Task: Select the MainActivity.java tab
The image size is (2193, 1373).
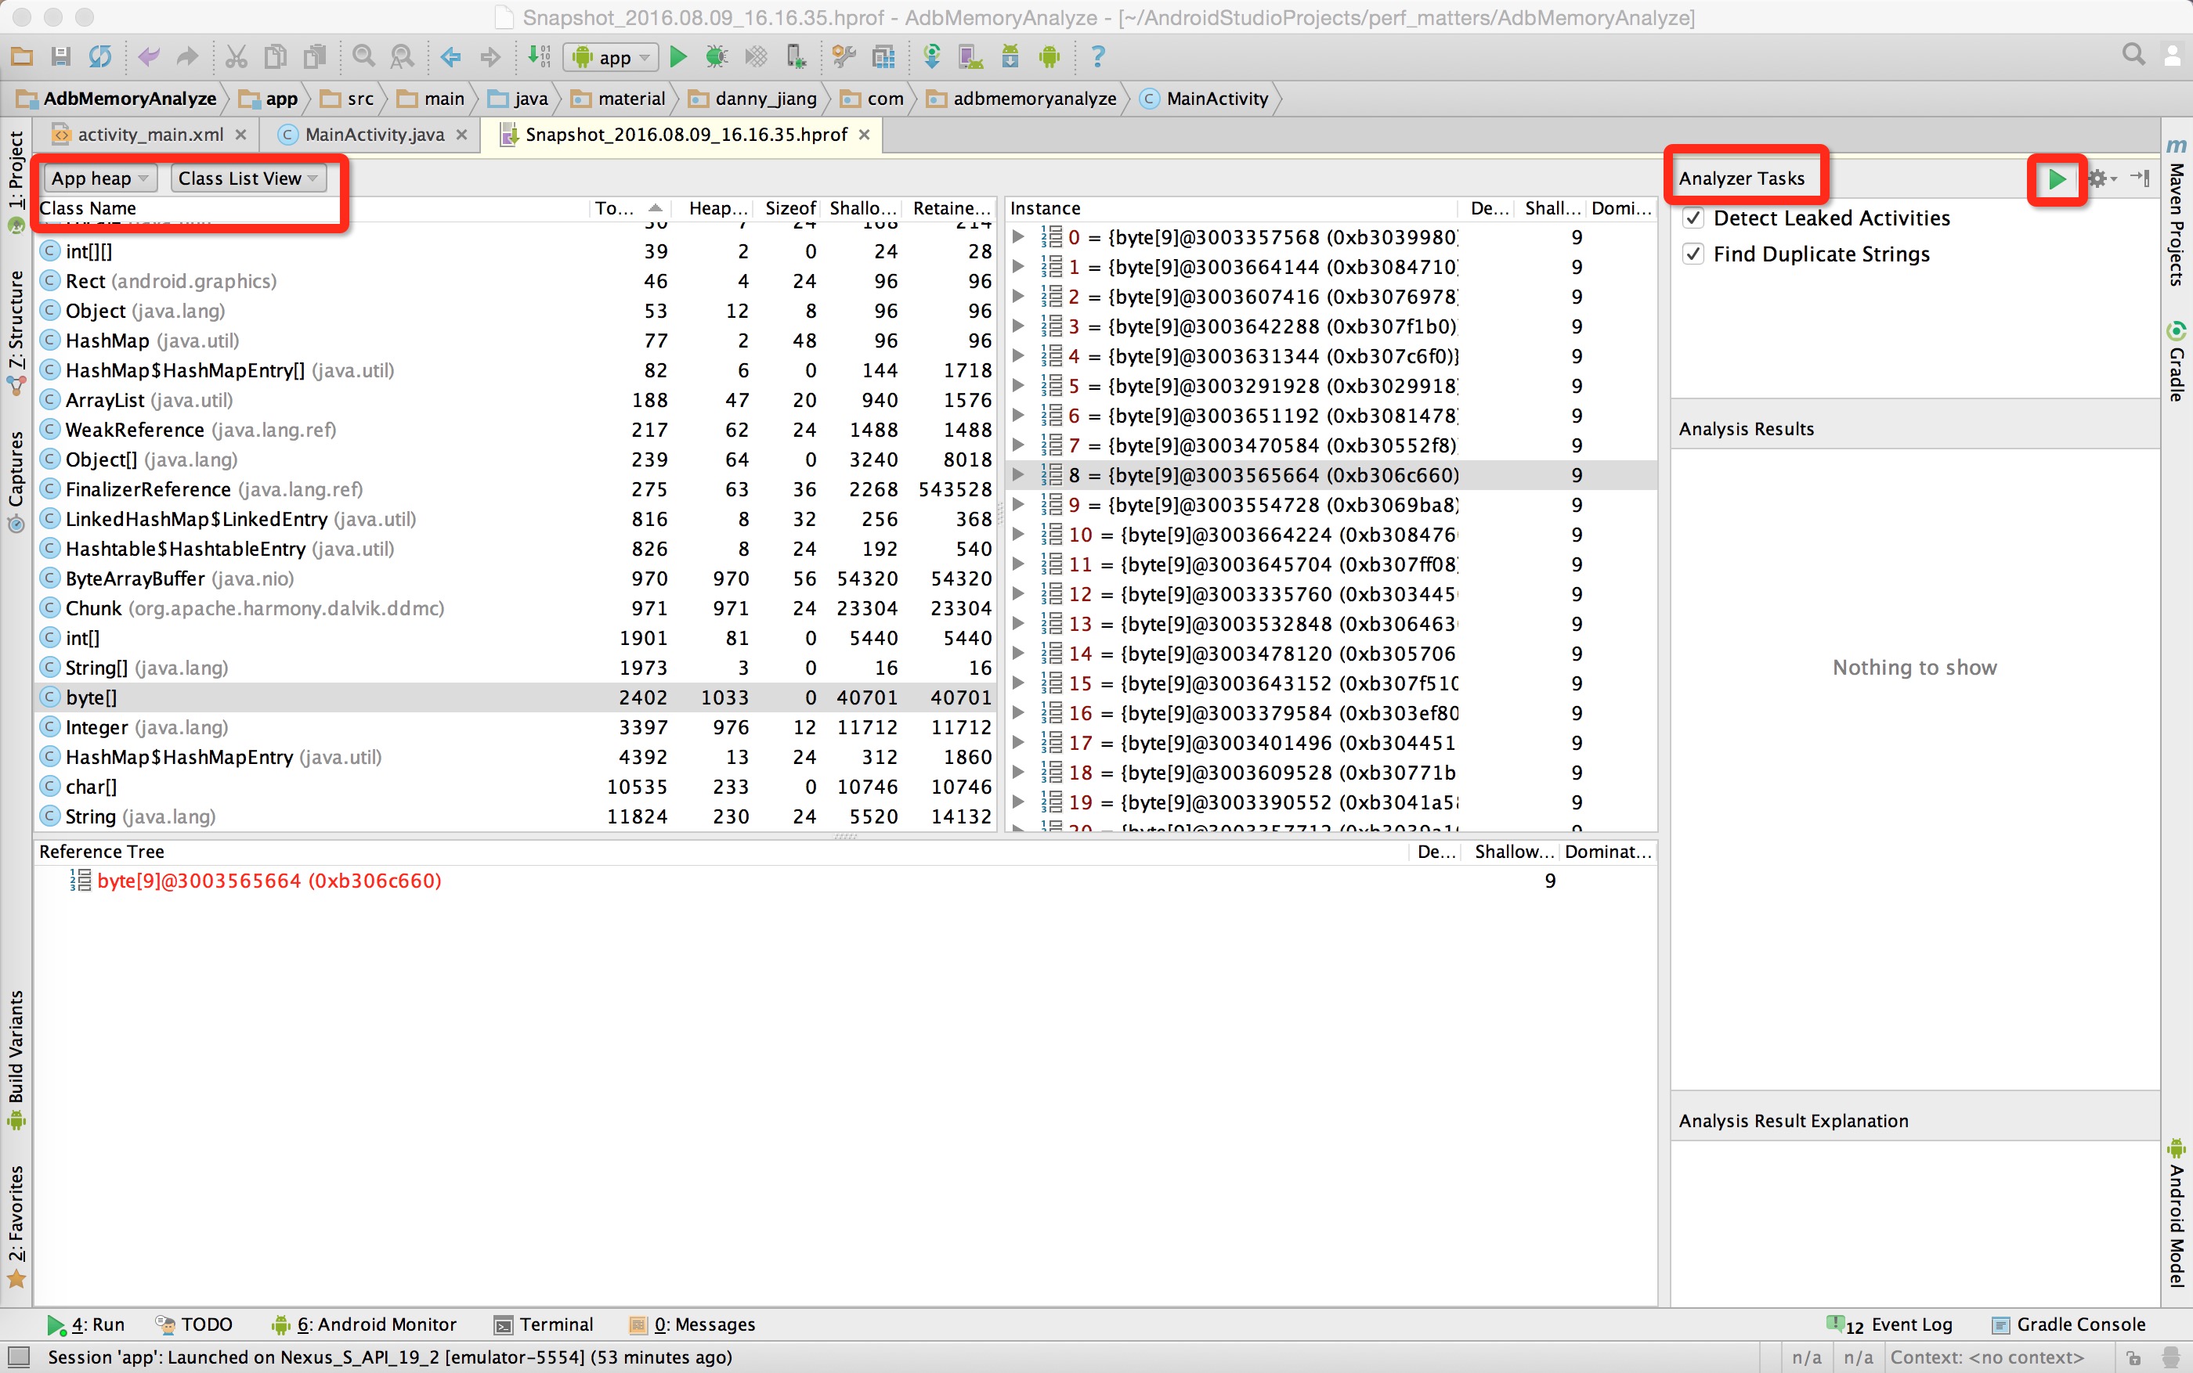Action: 366,133
